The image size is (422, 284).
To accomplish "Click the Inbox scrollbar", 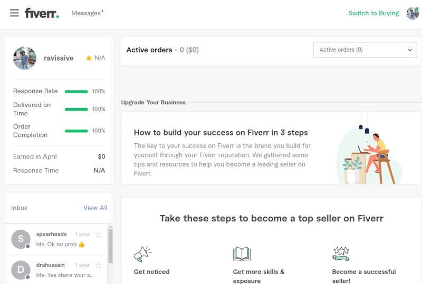I will 110,246.
